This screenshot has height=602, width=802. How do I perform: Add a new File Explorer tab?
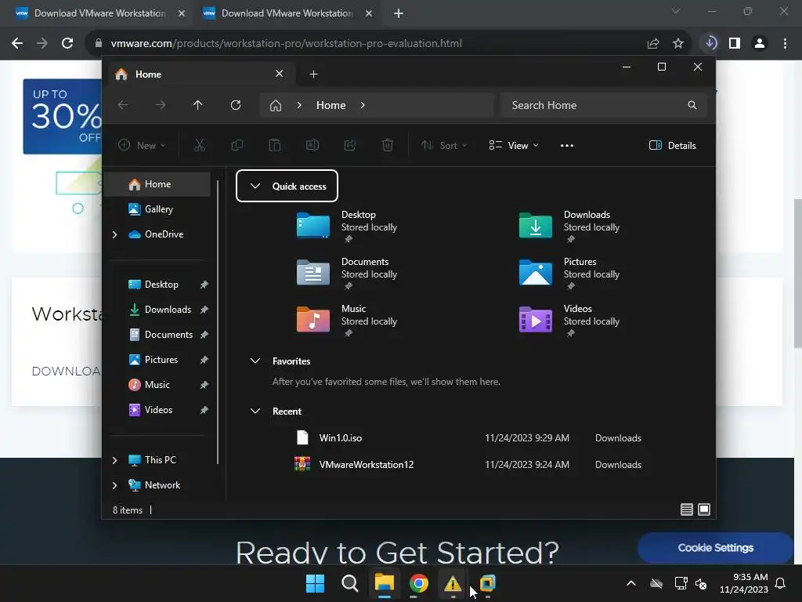click(x=313, y=74)
